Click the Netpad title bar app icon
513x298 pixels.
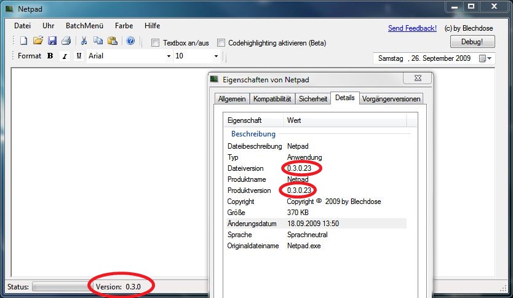pos(9,9)
